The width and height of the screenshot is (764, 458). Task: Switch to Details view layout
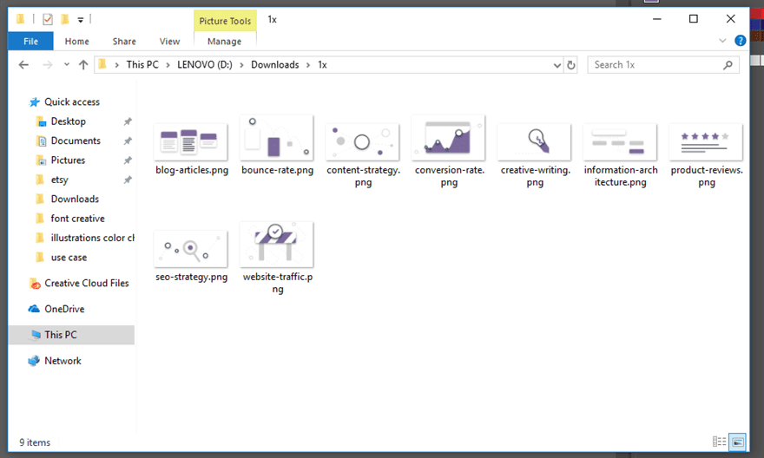pyautogui.click(x=719, y=442)
